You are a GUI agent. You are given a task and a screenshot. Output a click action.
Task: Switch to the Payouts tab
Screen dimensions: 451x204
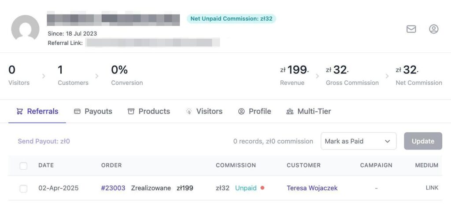[x=93, y=112]
